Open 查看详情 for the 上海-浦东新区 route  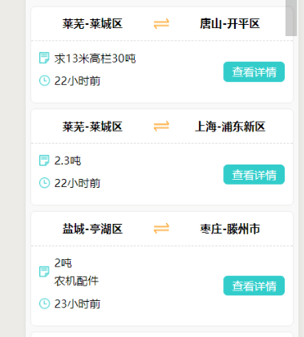pos(254,174)
